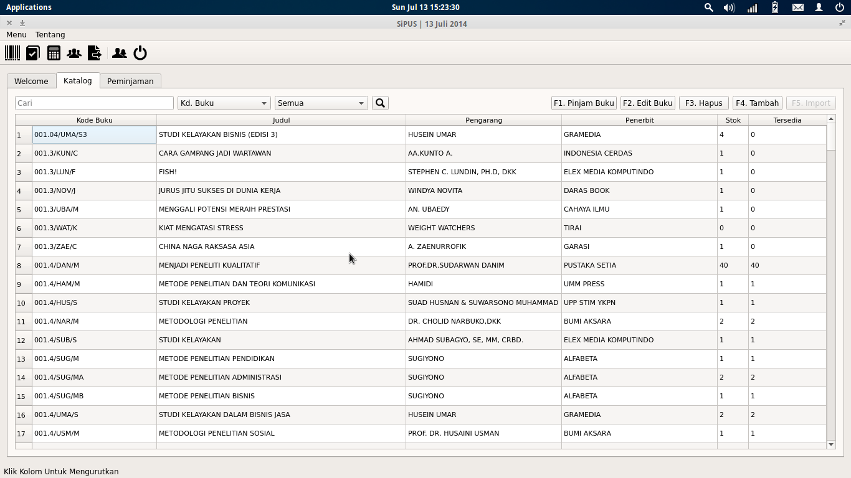
Task: Select publisher CAHAYA ILMU
Action: [640, 209]
